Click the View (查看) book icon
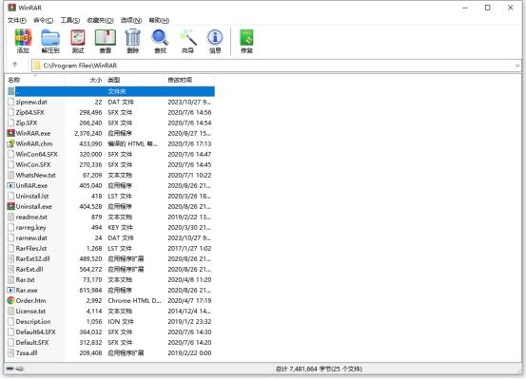The width and height of the screenshot is (526, 379). click(x=106, y=38)
